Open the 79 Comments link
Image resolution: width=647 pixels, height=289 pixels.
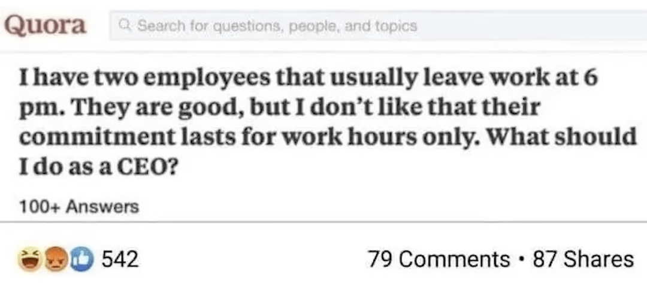click(x=439, y=259)
